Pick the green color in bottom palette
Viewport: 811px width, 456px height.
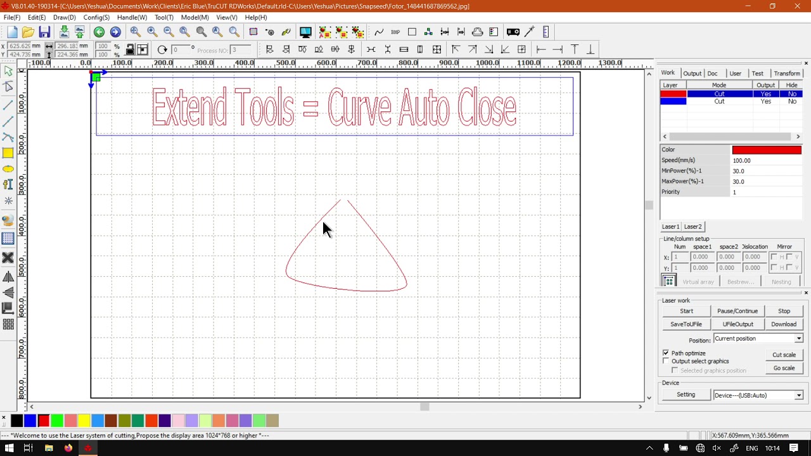57,421
